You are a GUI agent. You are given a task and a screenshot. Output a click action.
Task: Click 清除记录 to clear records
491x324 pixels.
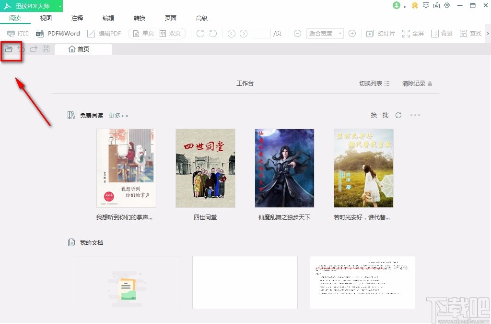click(413, 83)
